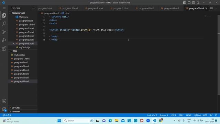Screen dimensions: 220x124
Task: Open myScript.js in HTML folder
Action: 23,55
